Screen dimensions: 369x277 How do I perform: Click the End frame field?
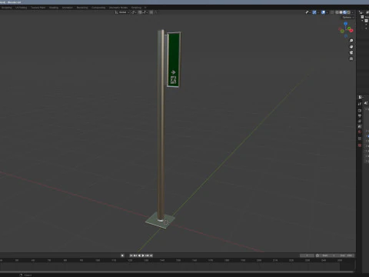346,255
